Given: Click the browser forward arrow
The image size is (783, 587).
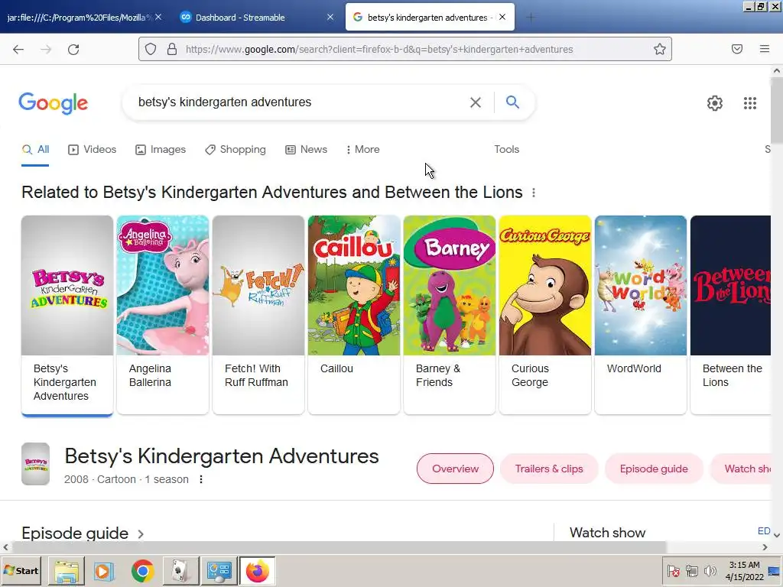Looking at the screenshot, I should click(46, 49).
